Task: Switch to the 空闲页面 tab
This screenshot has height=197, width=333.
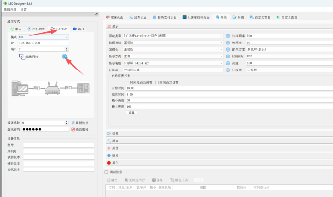Action: (115, 17)
